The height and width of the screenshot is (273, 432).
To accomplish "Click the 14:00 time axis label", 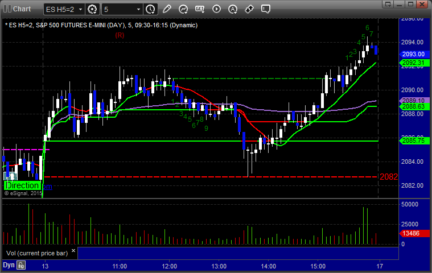I will point(268,266).
